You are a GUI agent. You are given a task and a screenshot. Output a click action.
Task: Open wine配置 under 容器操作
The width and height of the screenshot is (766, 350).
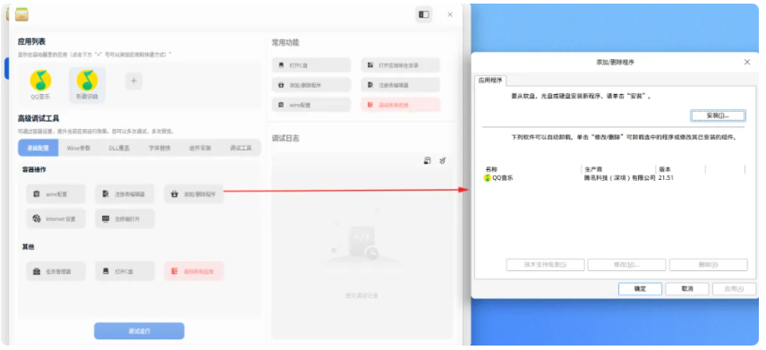(x=55, y=194)
